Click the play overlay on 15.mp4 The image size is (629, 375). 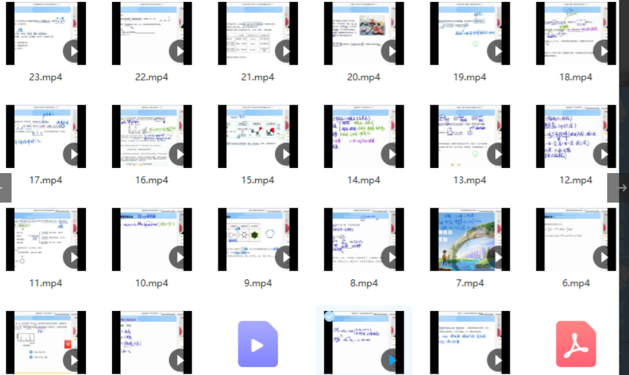[x=286, y=154]
